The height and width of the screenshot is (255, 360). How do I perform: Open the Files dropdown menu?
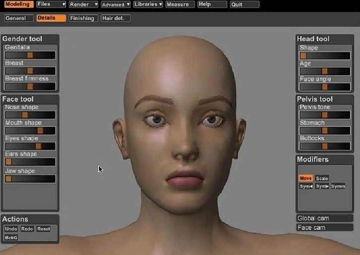(x=51, y=4)
